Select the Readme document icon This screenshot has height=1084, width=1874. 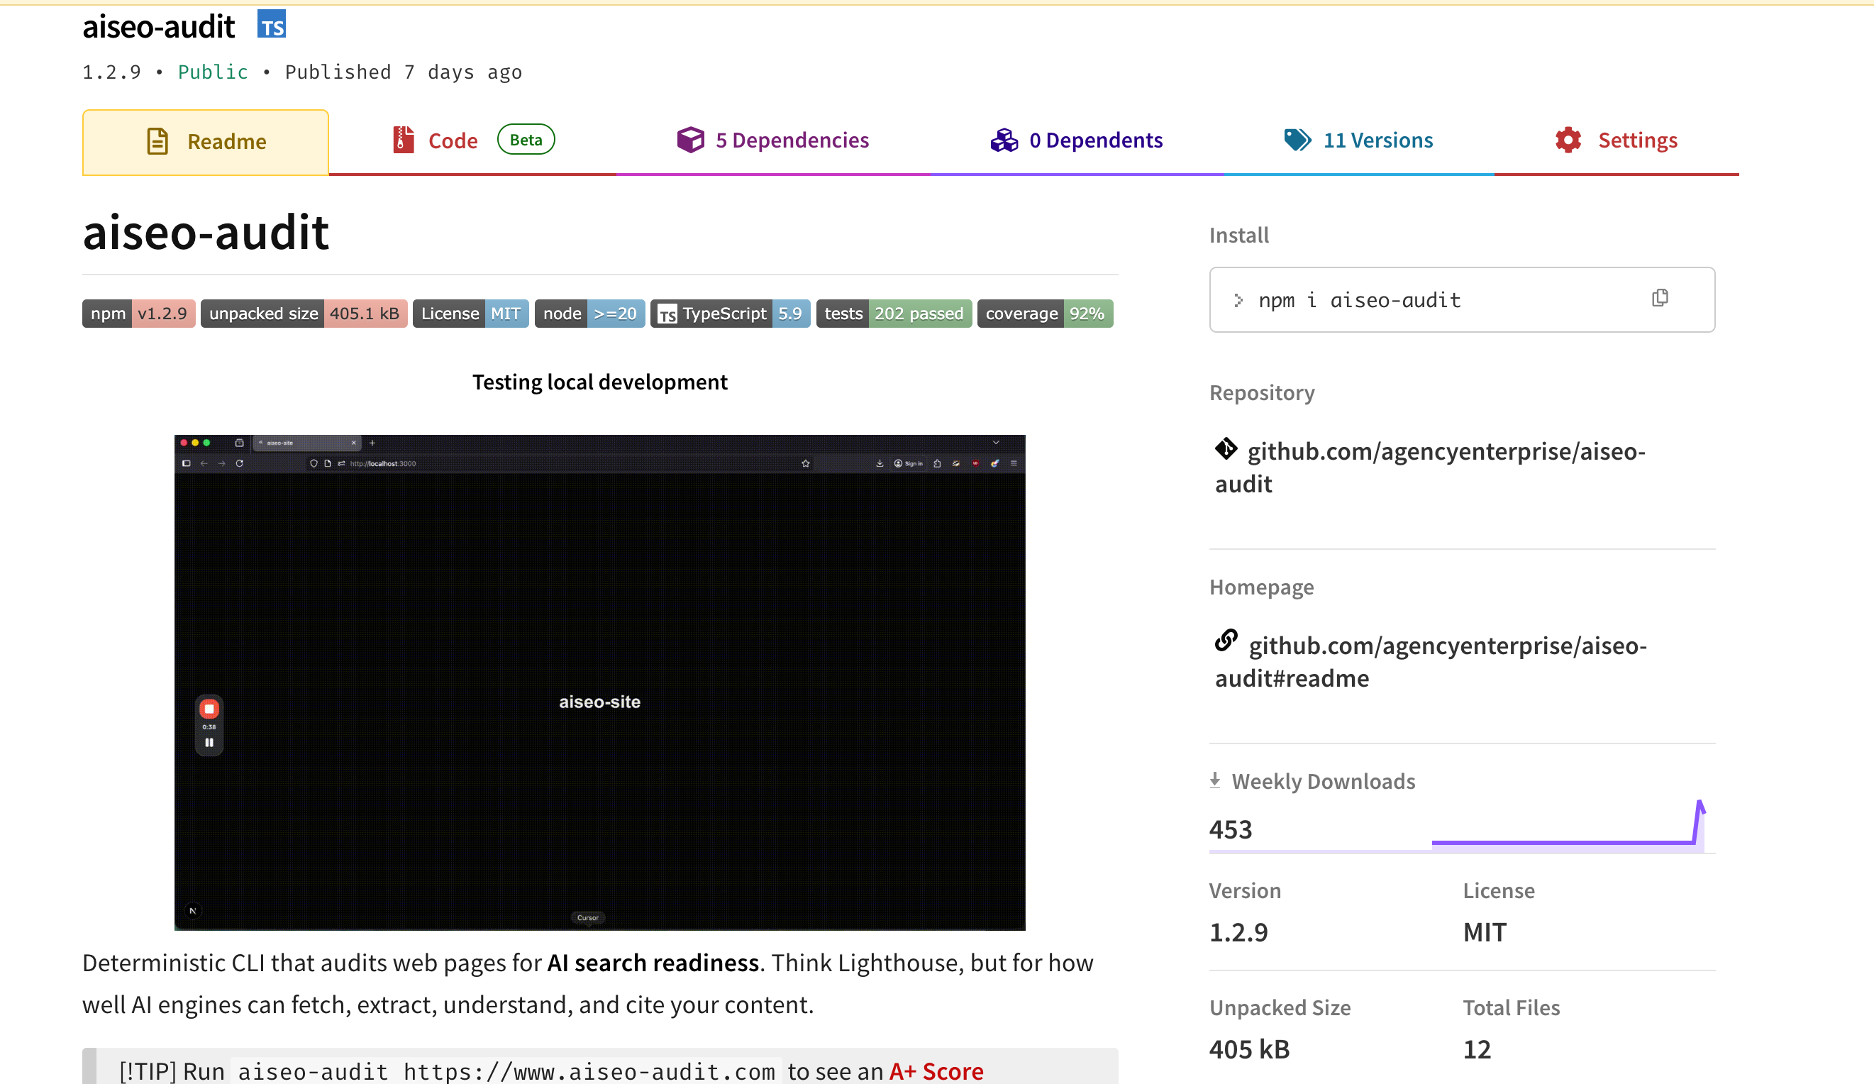tap(157, 140)
